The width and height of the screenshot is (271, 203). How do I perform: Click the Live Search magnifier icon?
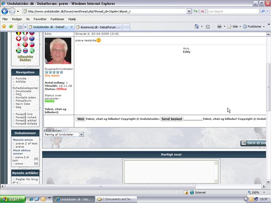pos(263,11)
